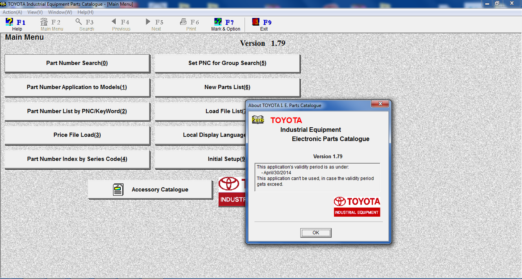
Task: Go to Previous with F4 arrow
Action: point(114,22)
